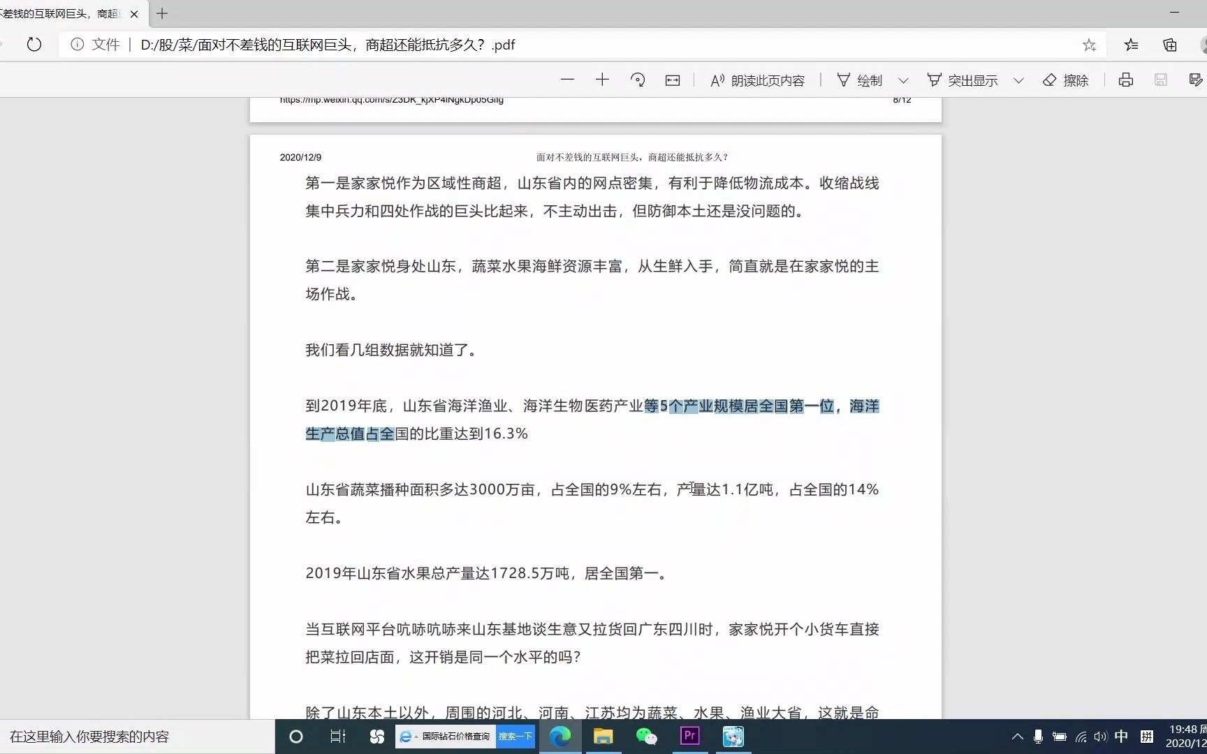Minimize the Edge browser window
1207x754 pixels.
1174,13
